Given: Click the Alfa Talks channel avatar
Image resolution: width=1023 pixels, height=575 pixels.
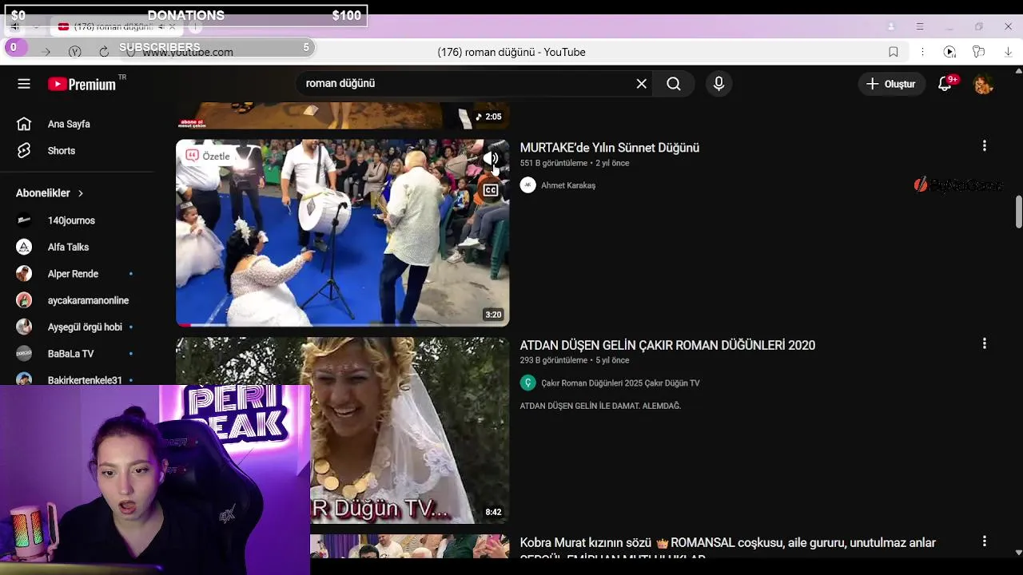Looking at the screenshot, I should pos(24,247).
